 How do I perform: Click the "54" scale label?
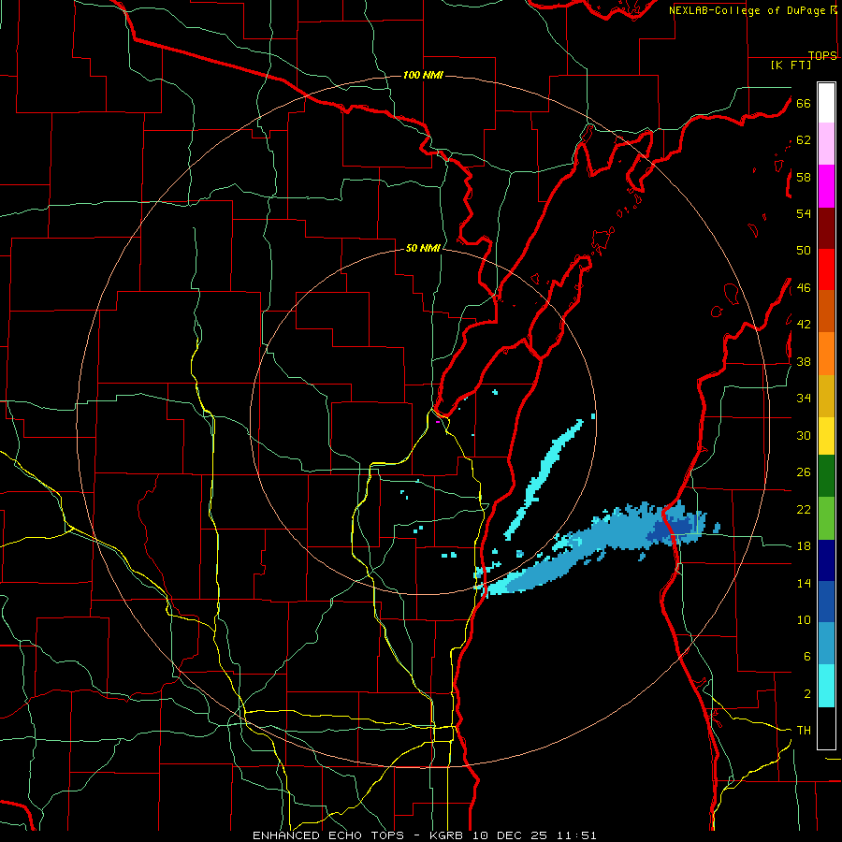pyautogui.click(x=804, y=213)
